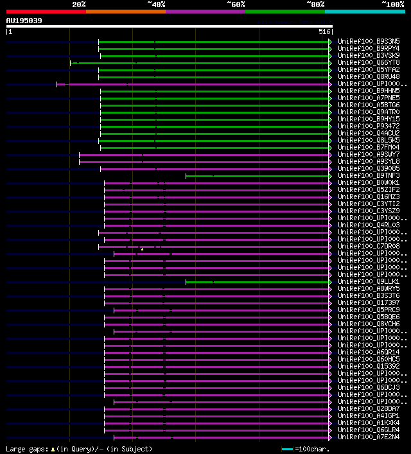Open the UniRef100_C7DR08 hit label
Image resolution: width=411 pixels, height=454 pixels.
(369, 246)
